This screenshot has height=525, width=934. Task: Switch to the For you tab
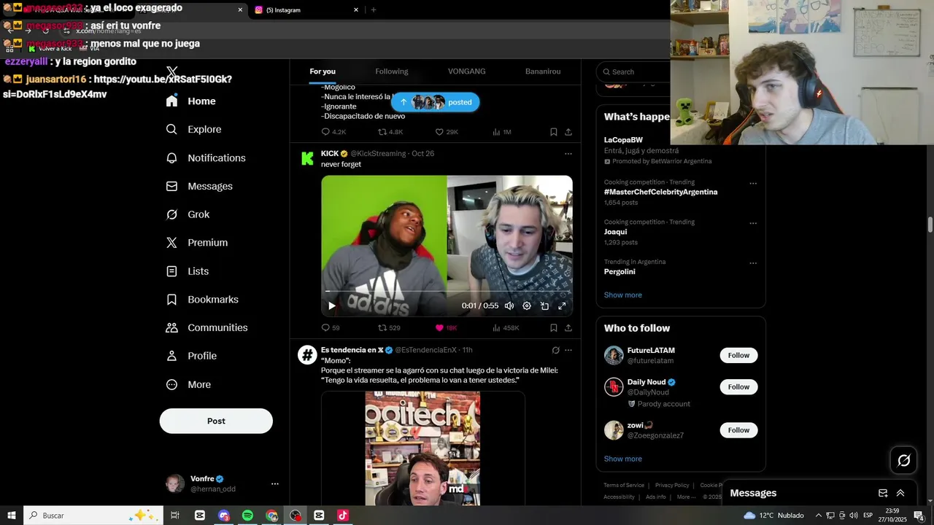pyautogui.click(x=323, y=71)
